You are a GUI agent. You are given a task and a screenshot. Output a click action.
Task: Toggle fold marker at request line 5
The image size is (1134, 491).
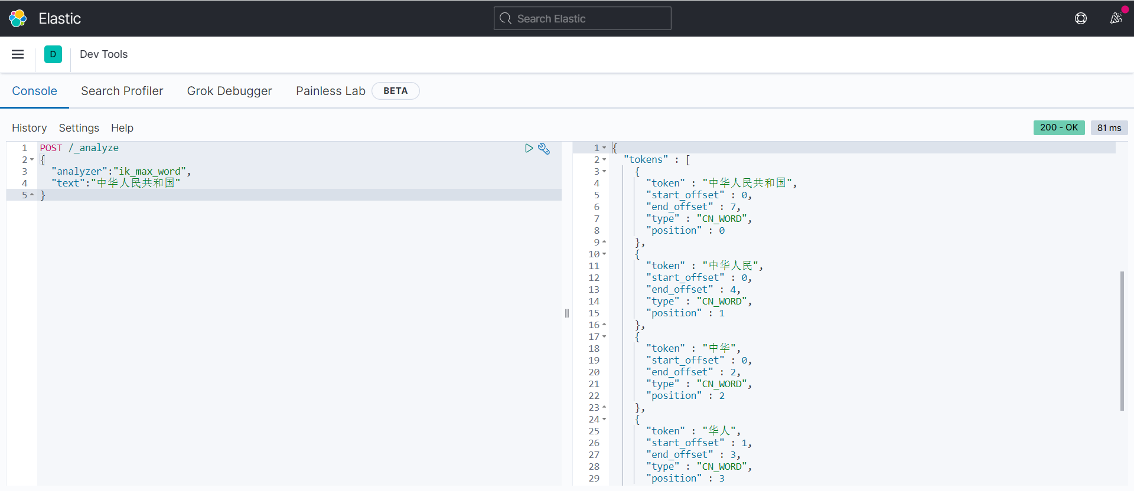coord(32,195)
